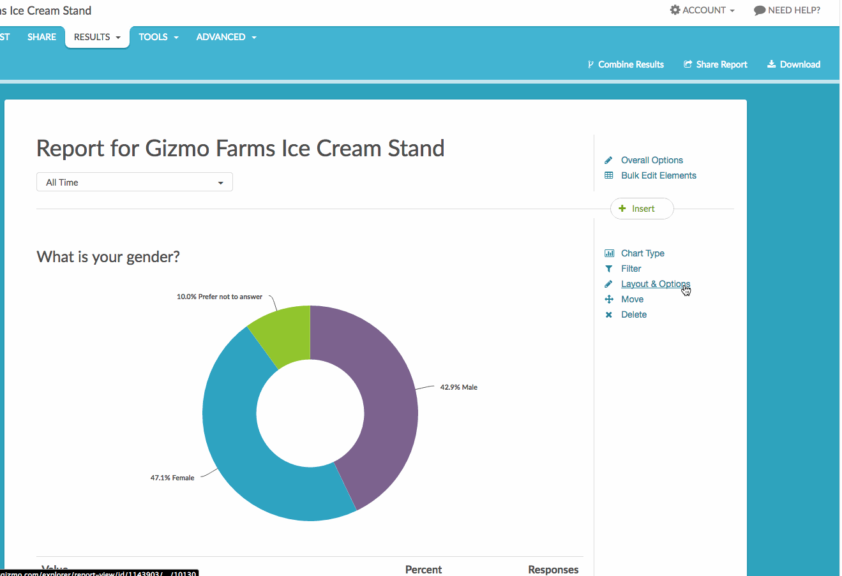This screenshot has height=576, width=842.
Task: Select the Results tab
Action: tap(97, 37)
